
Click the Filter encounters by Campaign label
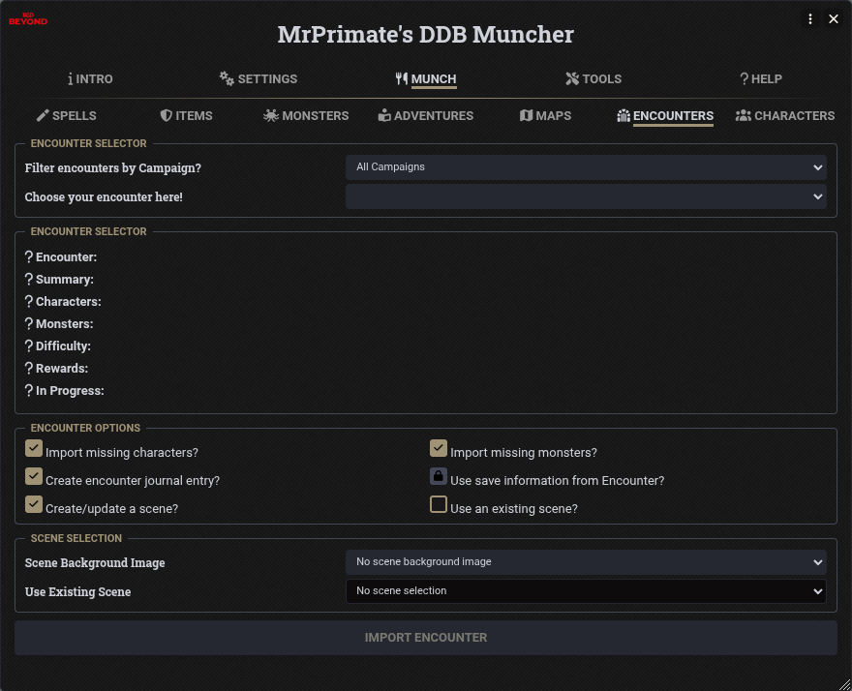(113, 167)
